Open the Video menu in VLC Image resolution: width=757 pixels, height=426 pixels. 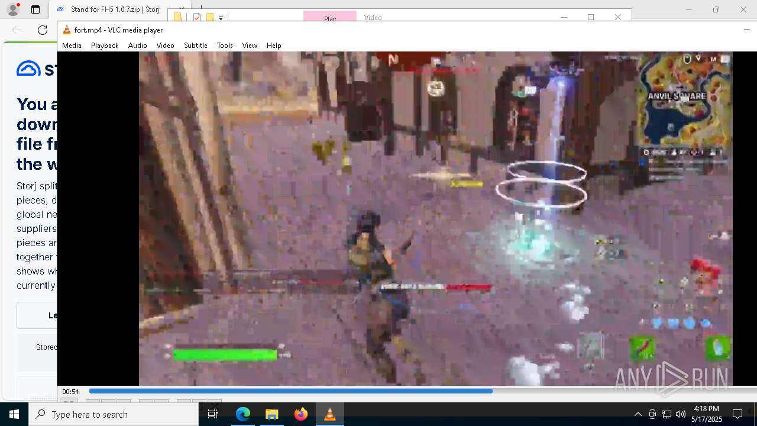(165, 46)
